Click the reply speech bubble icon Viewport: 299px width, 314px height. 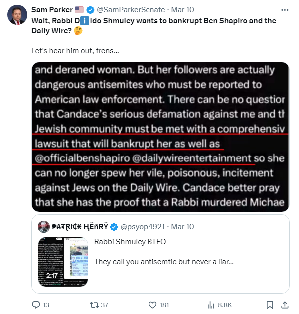pyautogui.click(x=36, y=304)
